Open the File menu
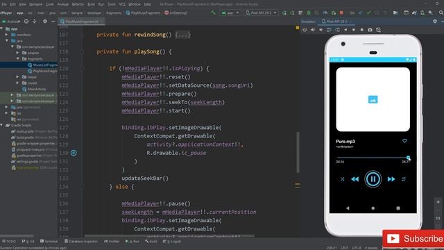The width and height of the screenshot is (444, 250). click(4, 4)
